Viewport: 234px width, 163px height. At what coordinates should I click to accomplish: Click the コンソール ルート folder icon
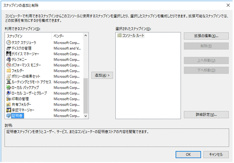tap(119, 35)
